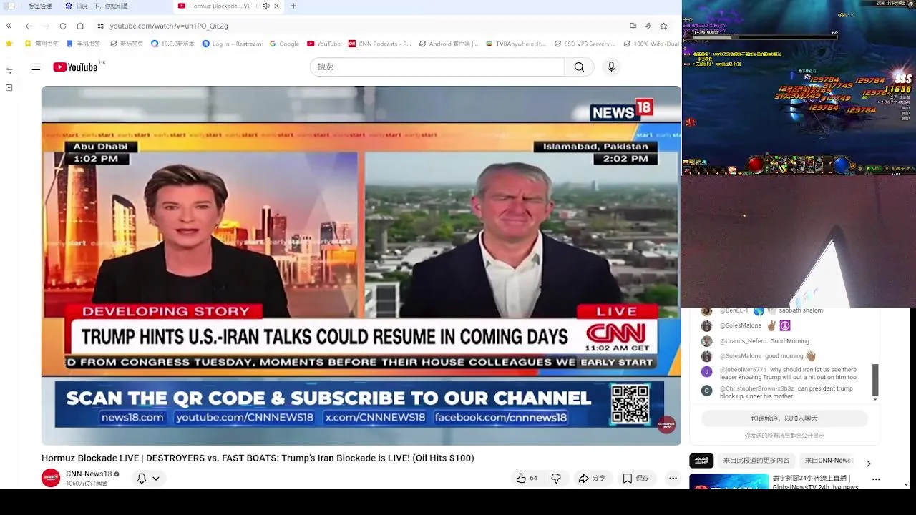Image resolution: width=916 pixels, height=515 pixels.
Task: Open the browser home page button
Action: point(80,26)
